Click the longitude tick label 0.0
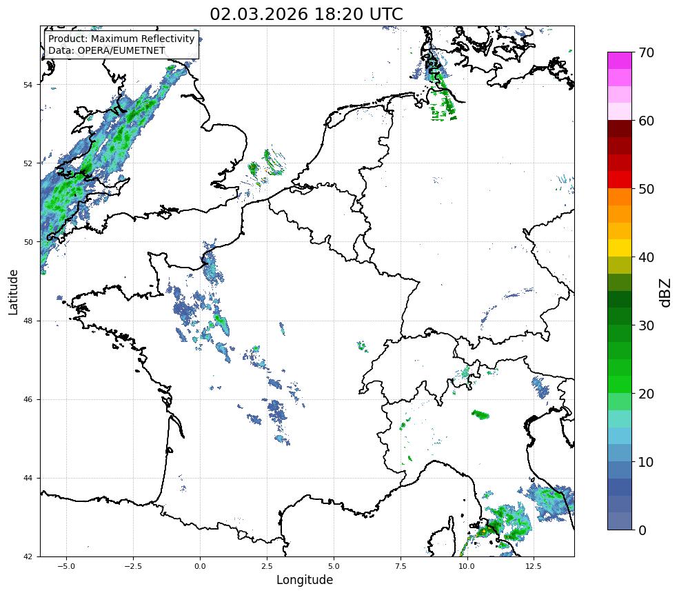This screenshot has height=593, width=679. tap(200, 566)
